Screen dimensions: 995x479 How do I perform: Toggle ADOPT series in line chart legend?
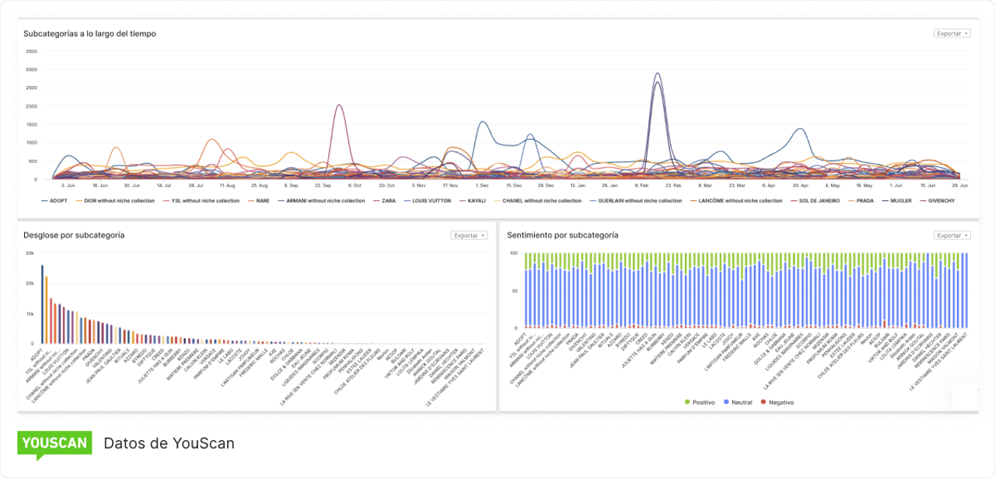(x=54, y=201)
